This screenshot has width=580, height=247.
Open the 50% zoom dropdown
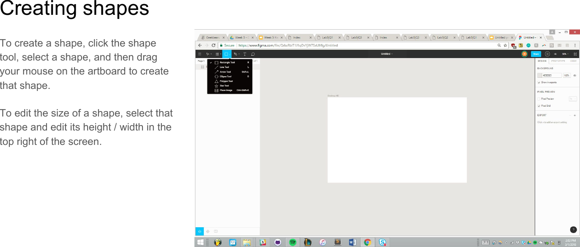point(566,54)
